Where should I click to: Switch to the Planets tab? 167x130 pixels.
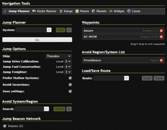click(x=99, y=11)
